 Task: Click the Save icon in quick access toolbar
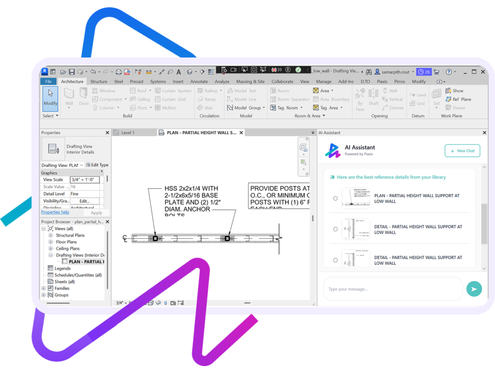tap(72, 72)
